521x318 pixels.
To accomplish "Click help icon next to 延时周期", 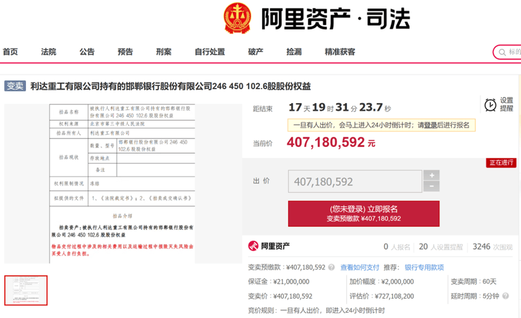I will 505,296.
